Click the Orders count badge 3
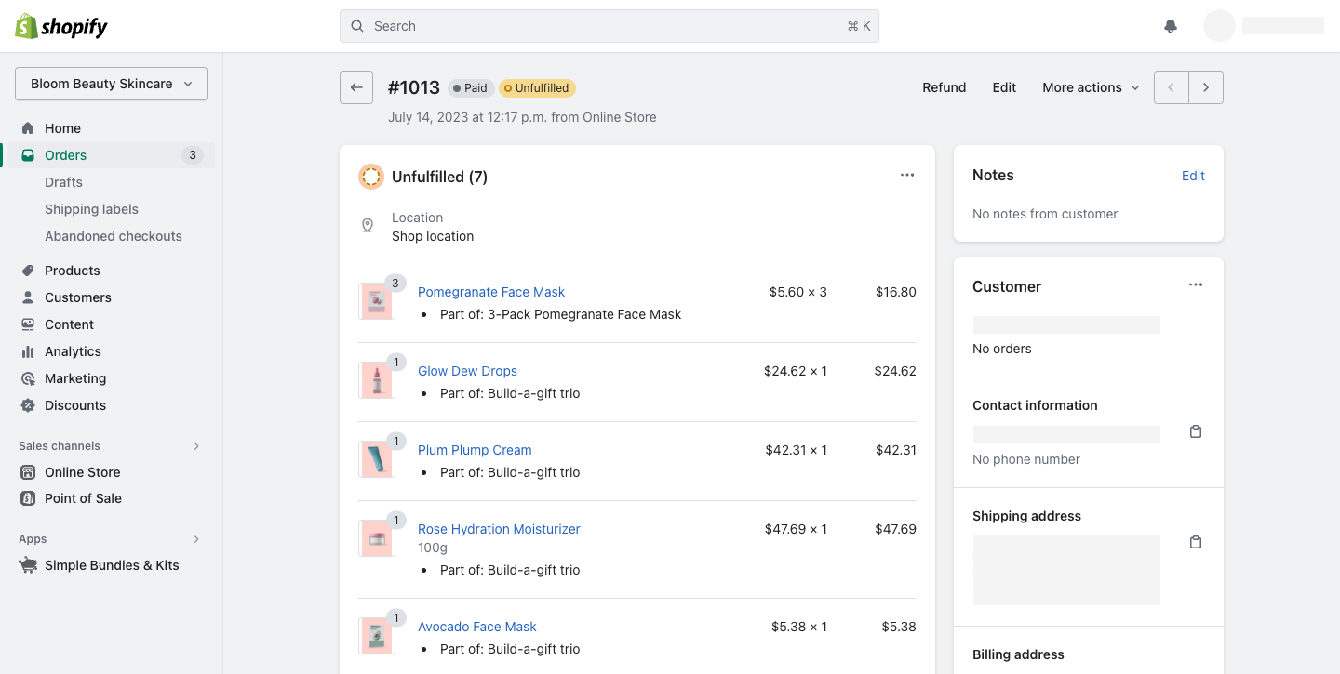This screenshot has height=674, width=1340. point(193,155)
